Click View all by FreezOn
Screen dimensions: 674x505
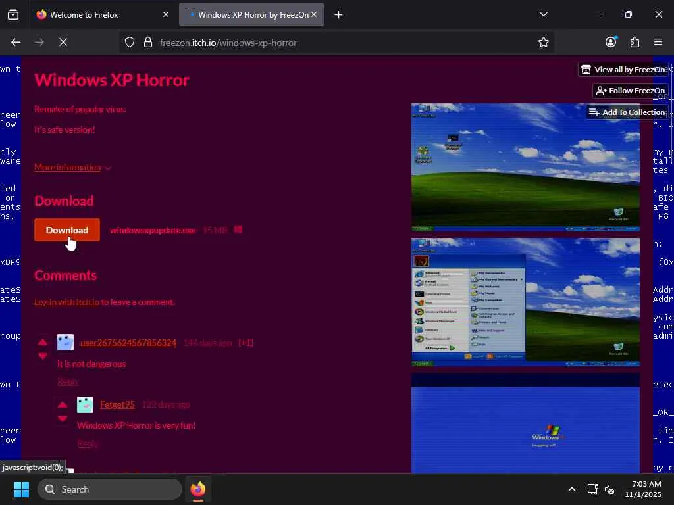(x=623, y=70)
